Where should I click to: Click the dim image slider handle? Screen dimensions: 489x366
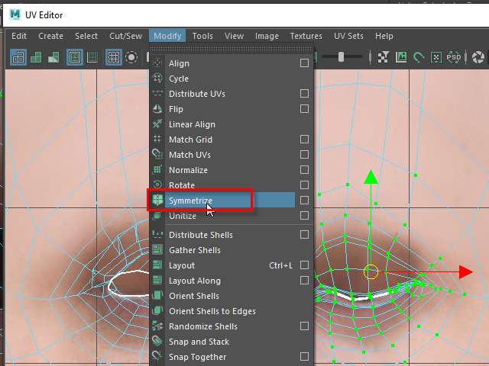coord(341,57)
